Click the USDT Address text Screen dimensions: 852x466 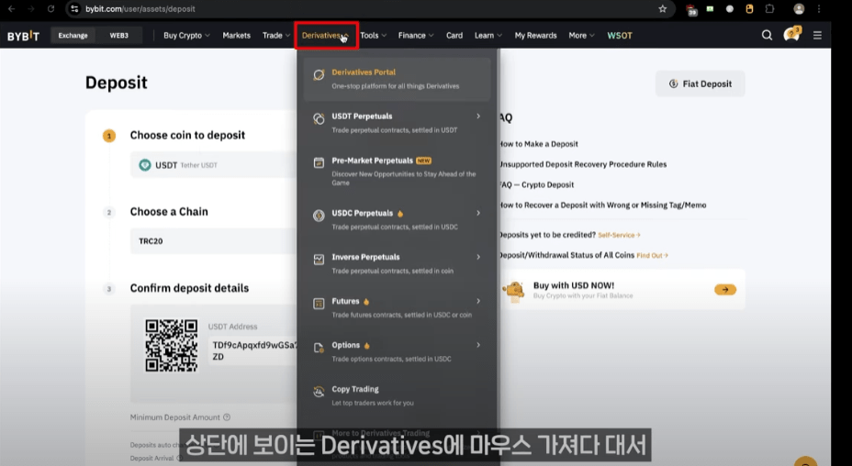pos(232,327)
